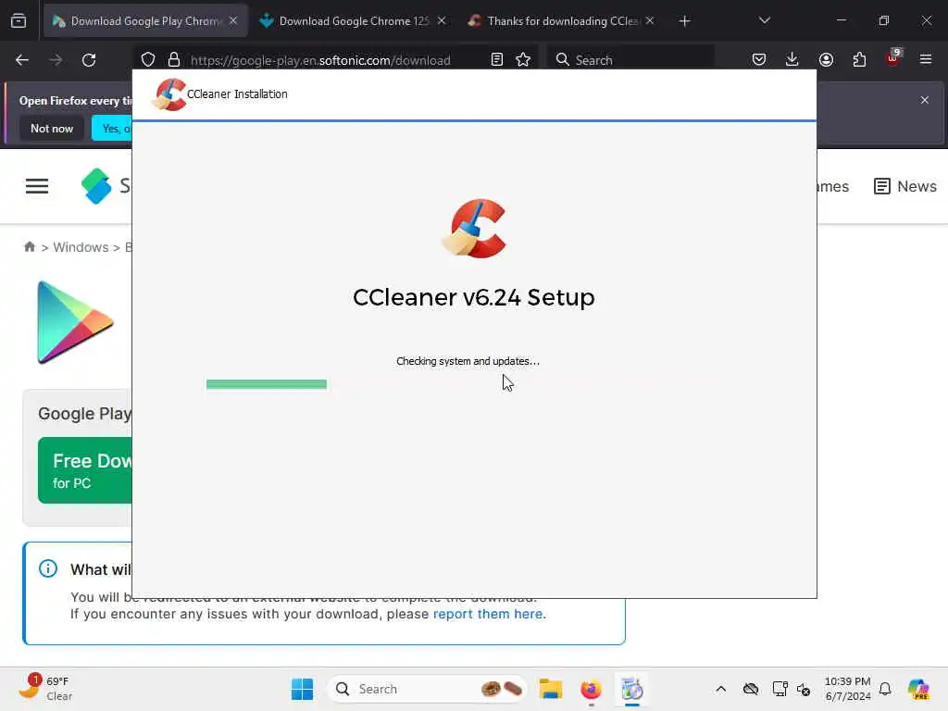Open Firefox application hamburger menu

[926, 59]
